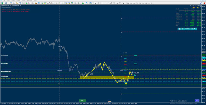
Task: Switch to the H1 timeframe
Action: [140, 3]
